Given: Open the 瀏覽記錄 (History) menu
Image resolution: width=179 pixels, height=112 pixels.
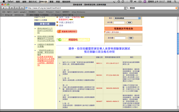Looking at the screenshot, I should tap(43, 2).
